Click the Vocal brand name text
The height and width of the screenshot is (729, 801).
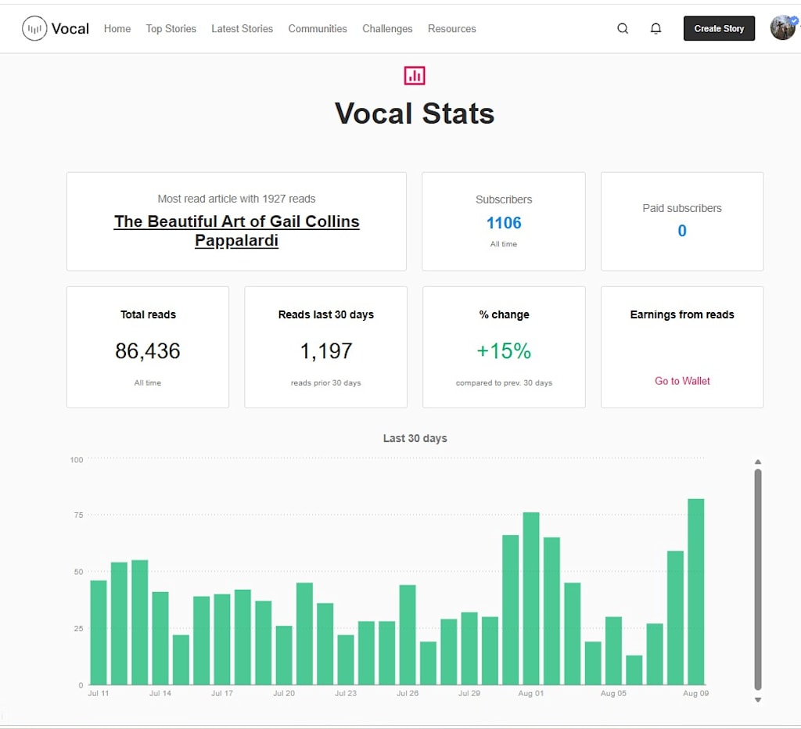tap(70, 29)
